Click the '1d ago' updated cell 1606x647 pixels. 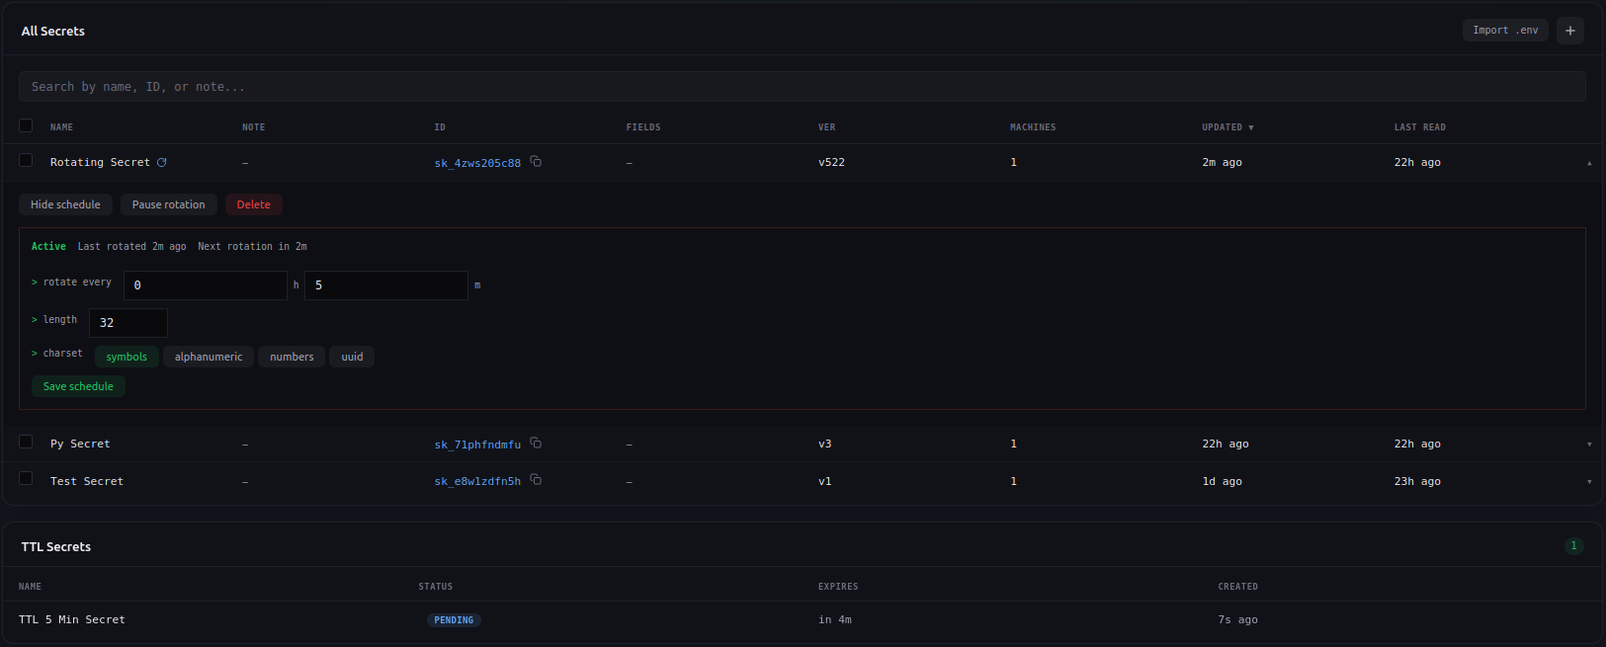pos(1222,481)
